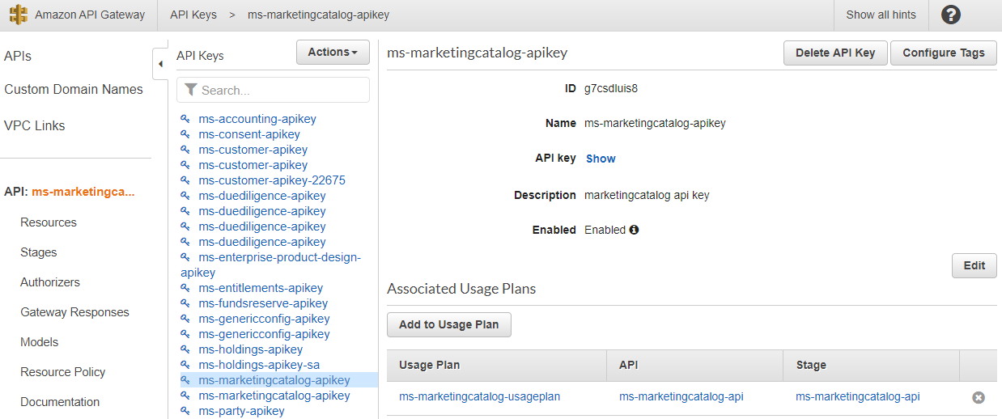Viewport: 1002px width, 419px height.
Task: Open the ms-marketingcatalog-usageplan link
Action: 479,396
